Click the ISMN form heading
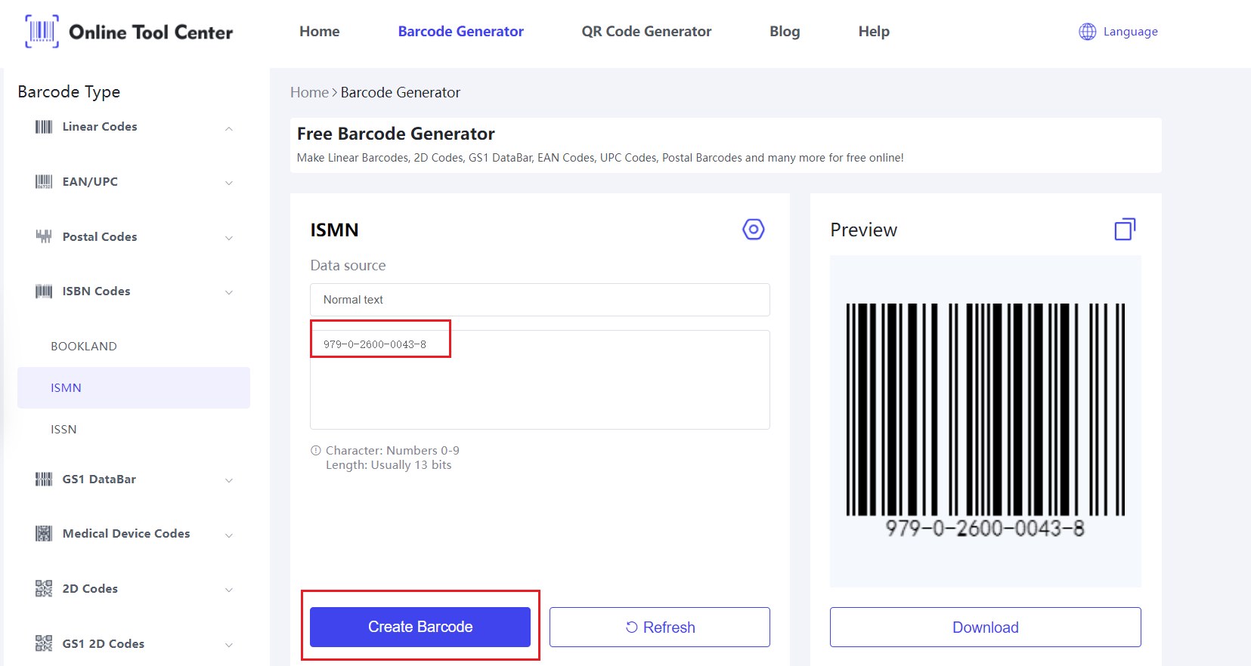 334,230
